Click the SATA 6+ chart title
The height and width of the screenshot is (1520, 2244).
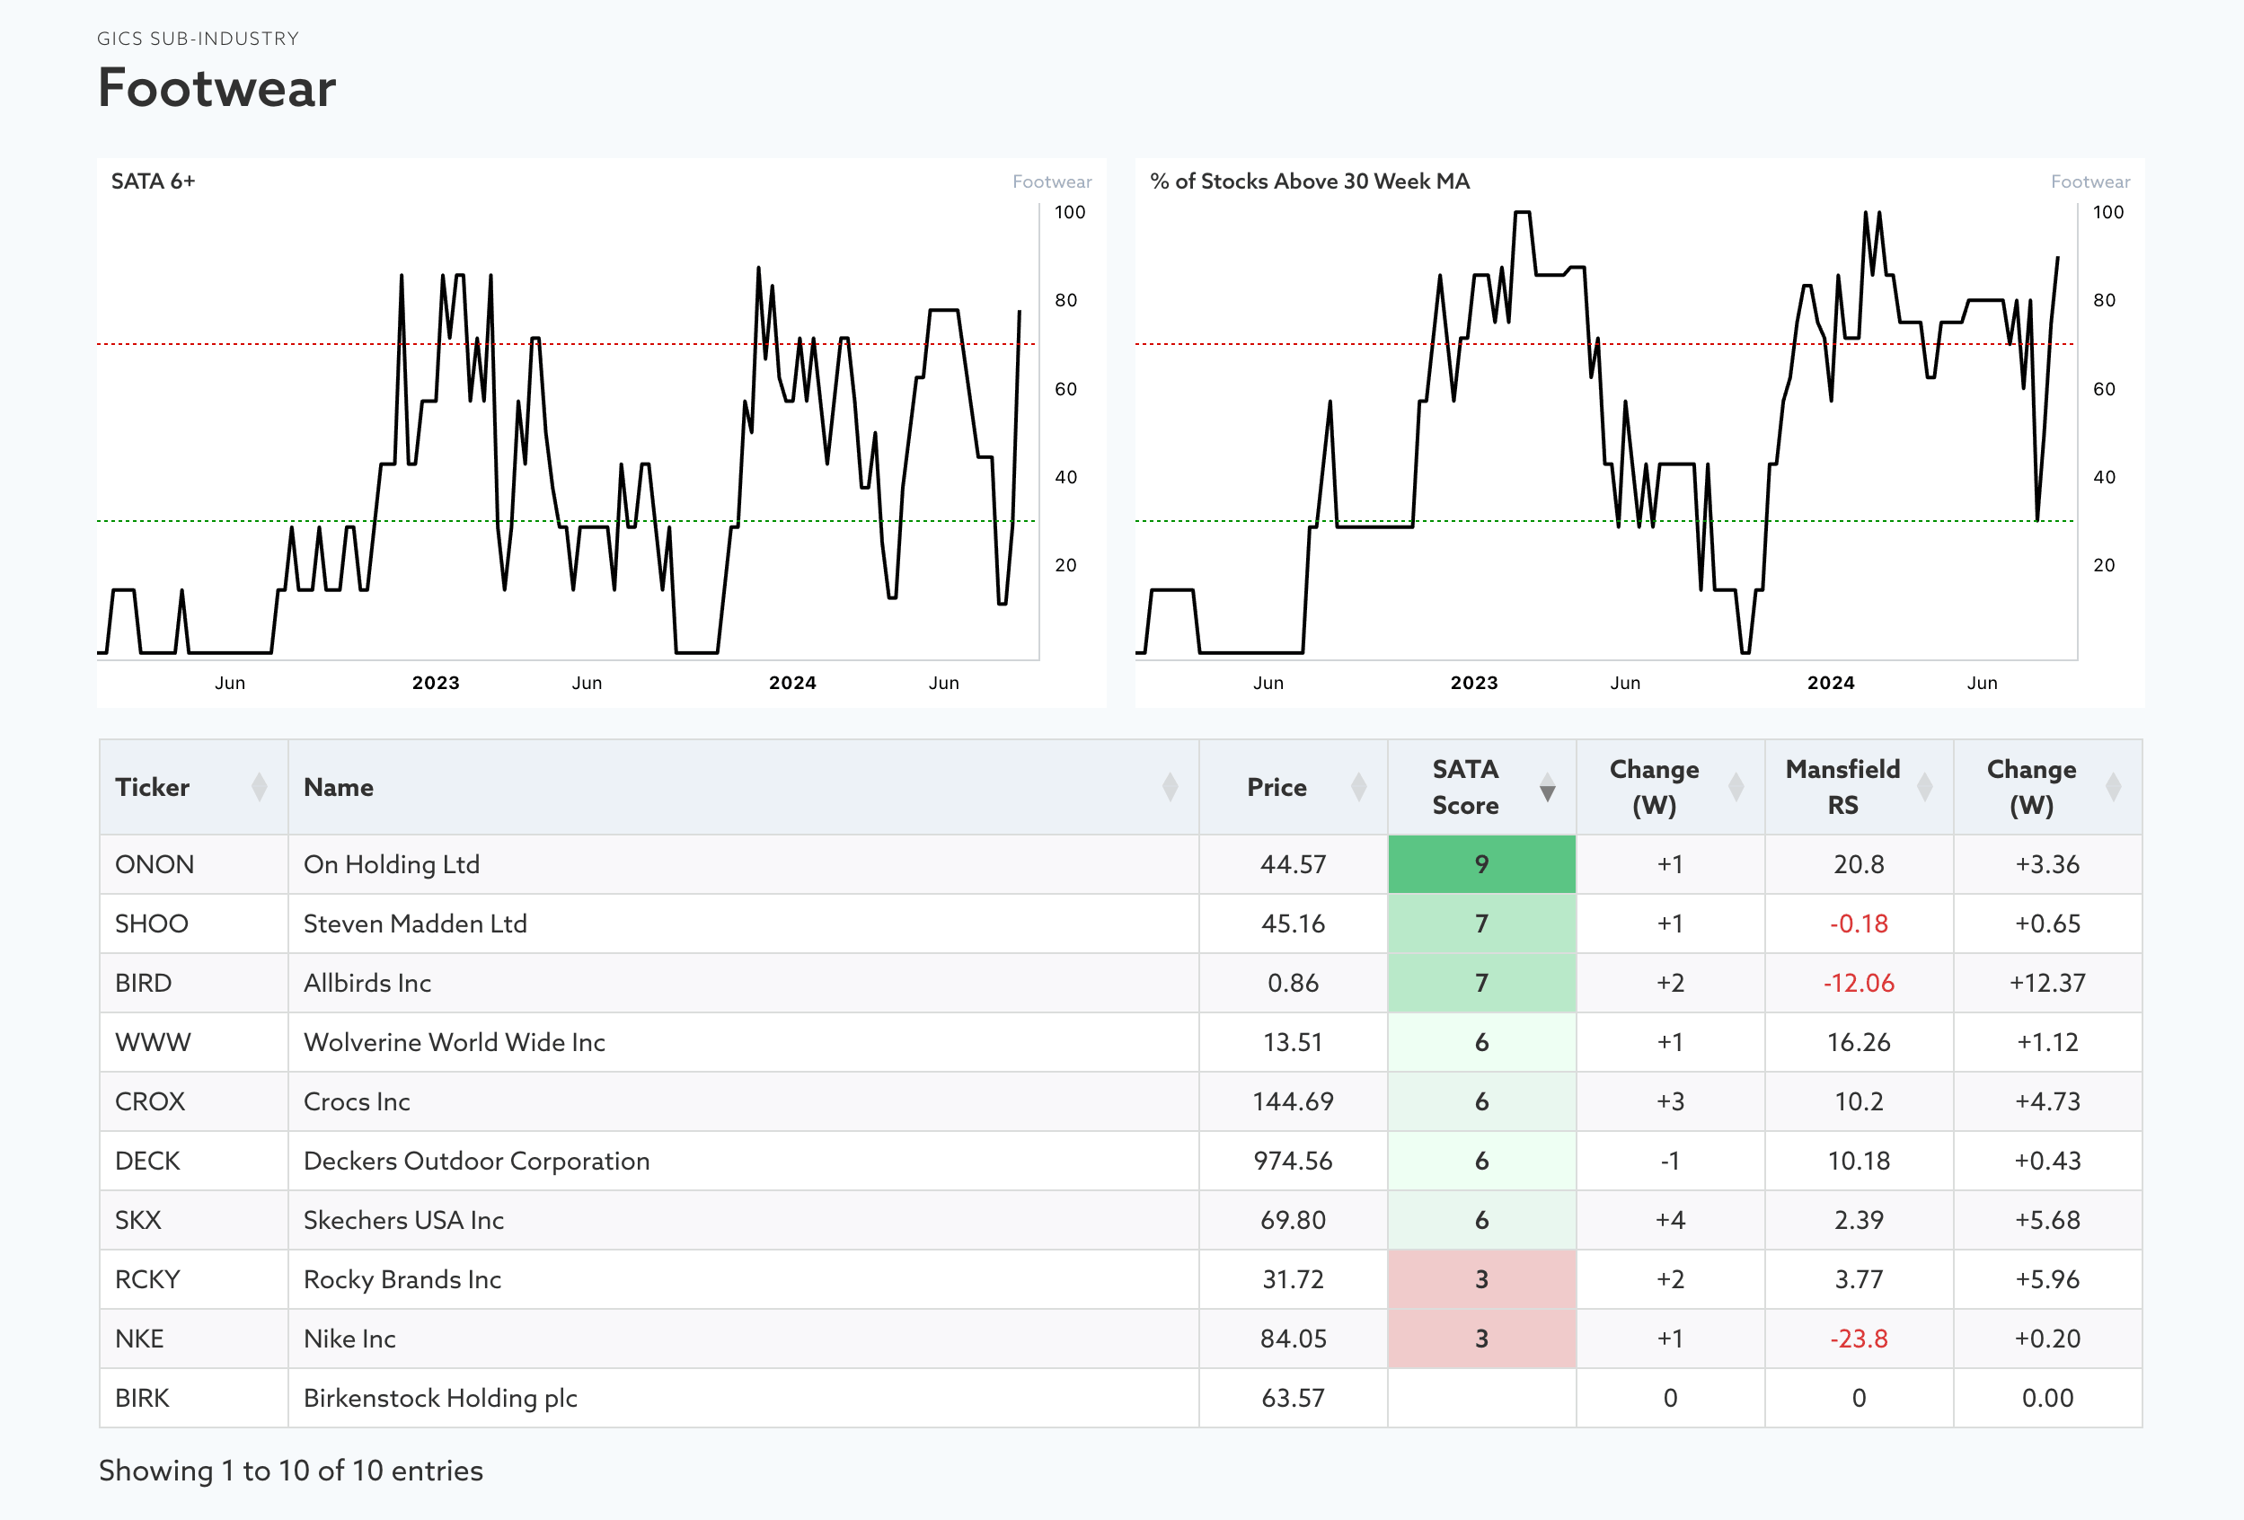tap(153, 181)
